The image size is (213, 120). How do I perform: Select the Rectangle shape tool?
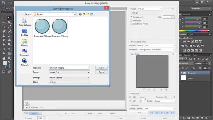(9, 54)
